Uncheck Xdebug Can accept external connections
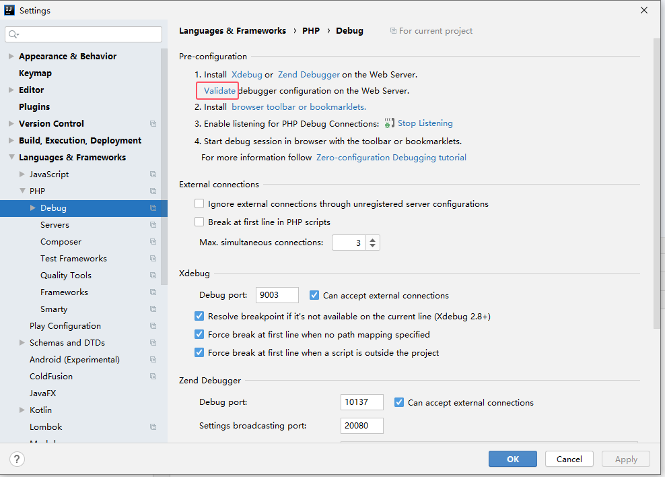 [314, 295]
